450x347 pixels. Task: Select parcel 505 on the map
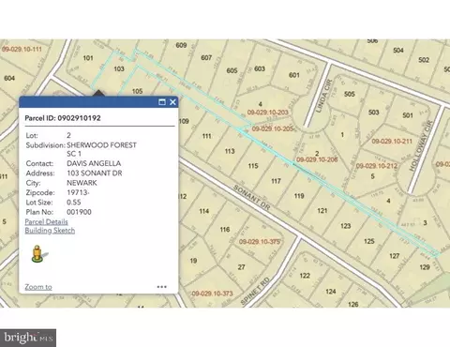coord(350,94)
